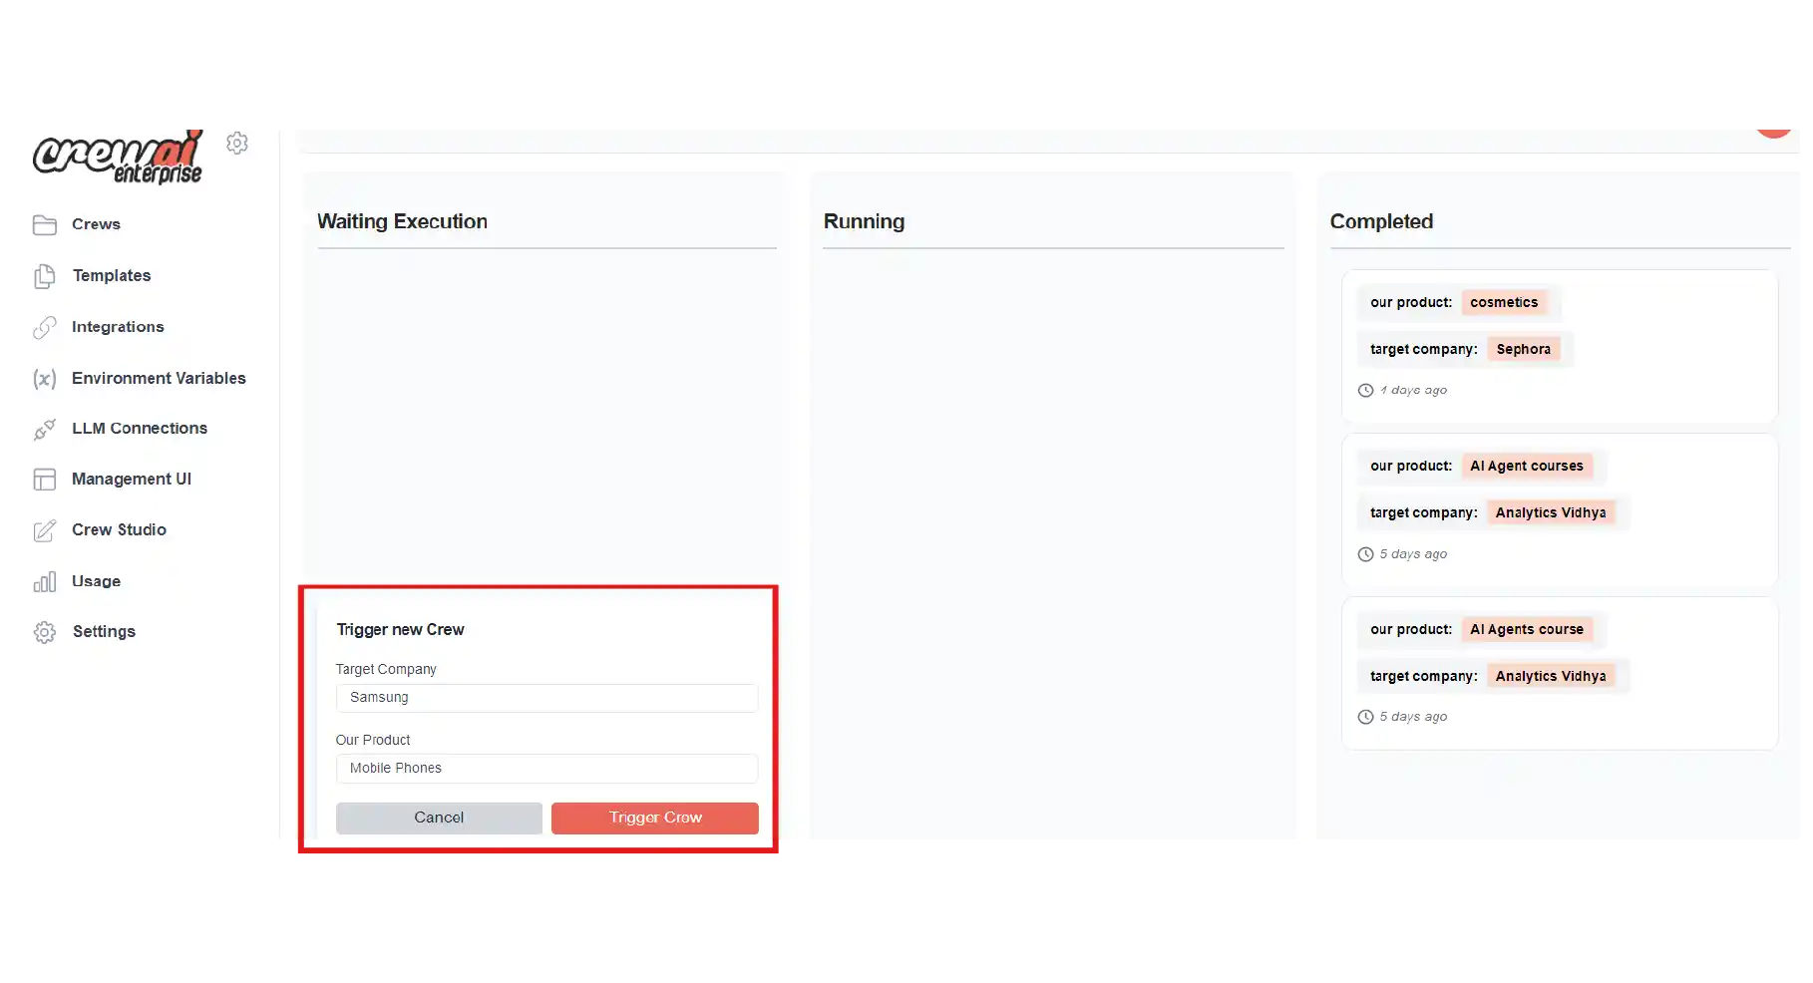Click the 4 days ago timestamp
The height and width of the screenshot is (983, 1813).
point(1413,391)
